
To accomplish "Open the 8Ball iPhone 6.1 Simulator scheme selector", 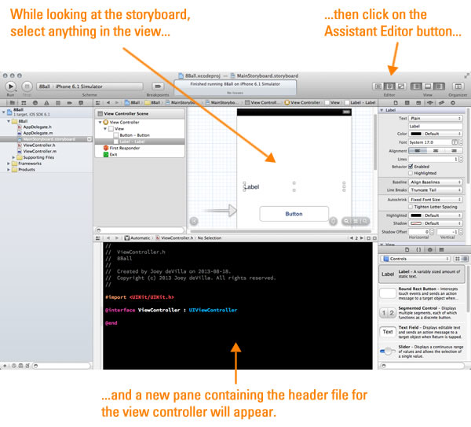I will [x=89, y=87].
